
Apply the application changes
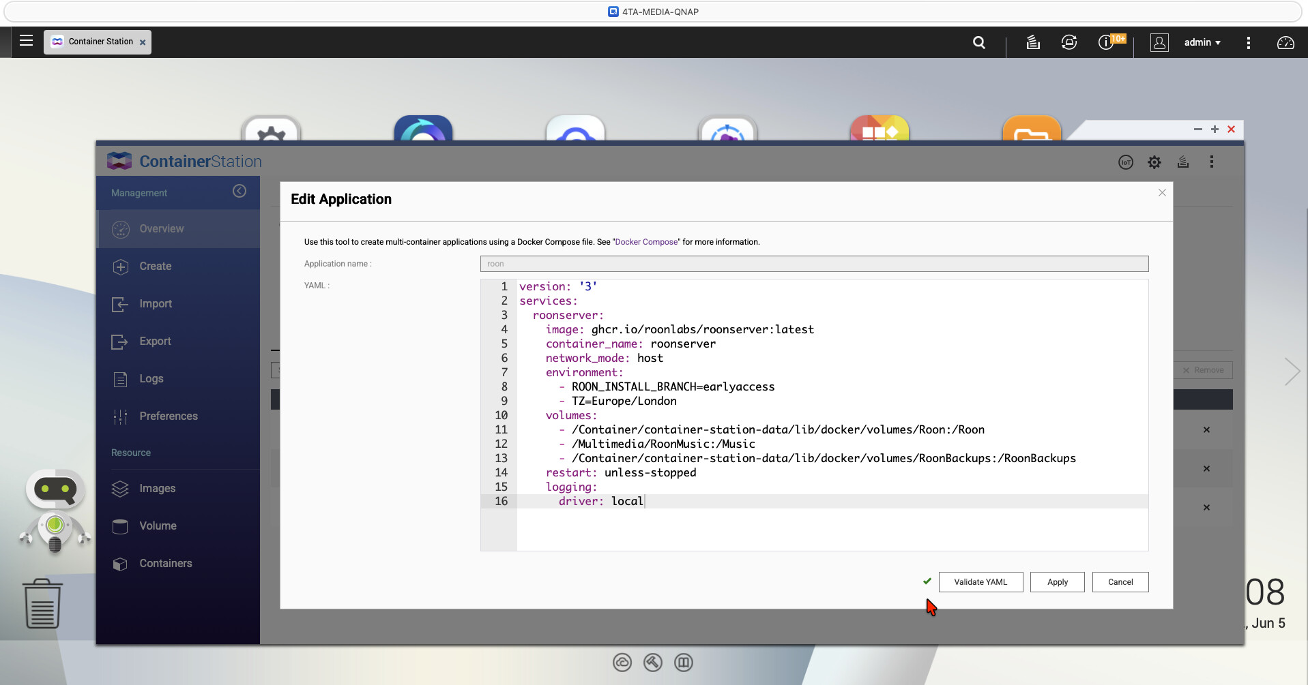(1058, 582)
